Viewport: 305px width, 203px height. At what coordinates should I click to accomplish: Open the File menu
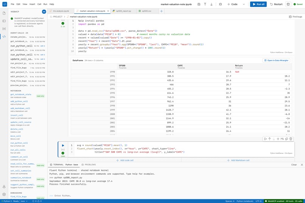[x=12, y=4]
